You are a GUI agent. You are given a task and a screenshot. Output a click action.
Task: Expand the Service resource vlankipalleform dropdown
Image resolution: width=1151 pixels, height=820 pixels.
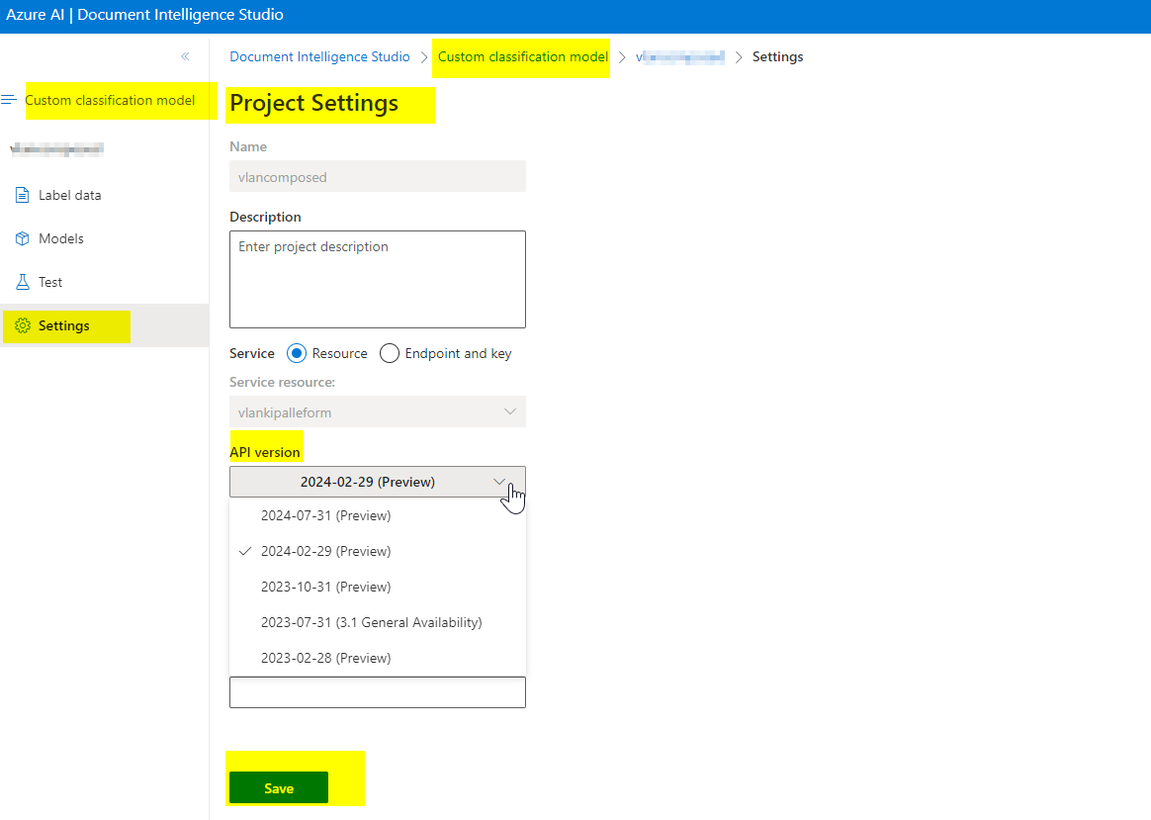[378, 411]
